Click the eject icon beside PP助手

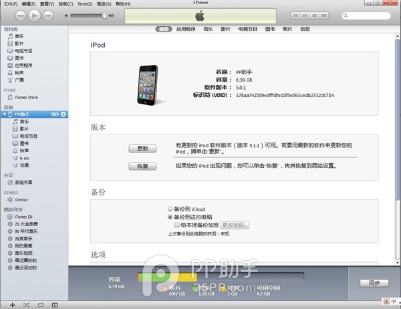(63, 114)
